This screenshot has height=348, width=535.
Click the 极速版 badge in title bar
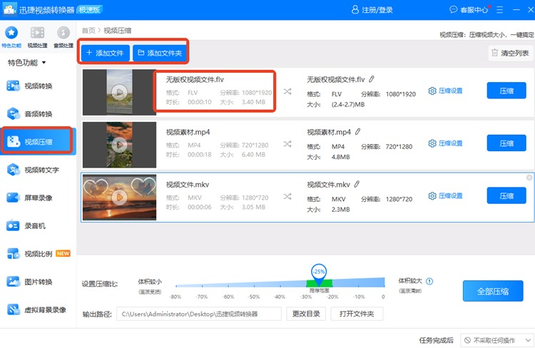click(90, 9)
